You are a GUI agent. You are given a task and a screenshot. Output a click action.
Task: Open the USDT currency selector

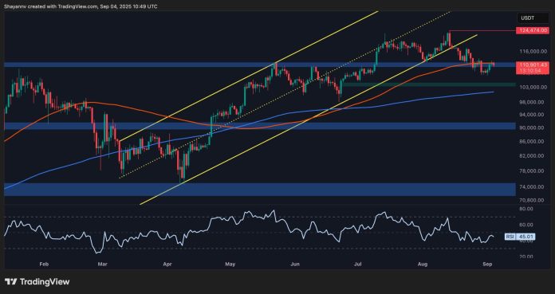tap(533, 18)
